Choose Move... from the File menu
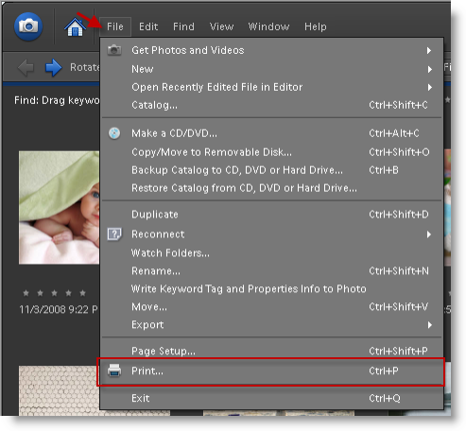 (271, 307)
